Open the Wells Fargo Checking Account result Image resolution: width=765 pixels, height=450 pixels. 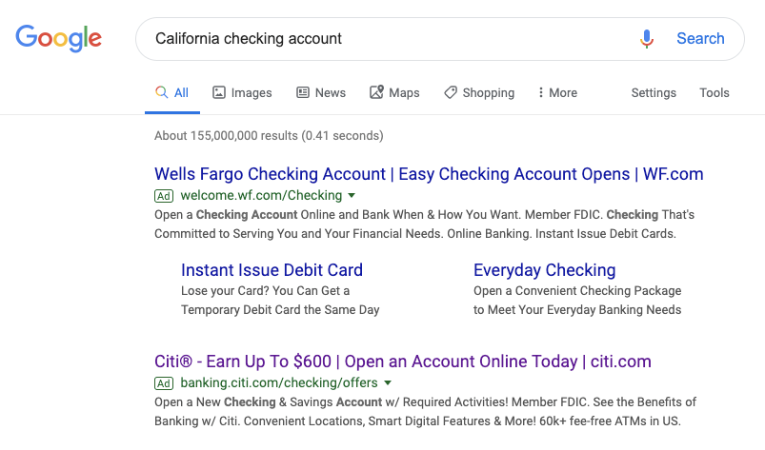tap(429, 174)
